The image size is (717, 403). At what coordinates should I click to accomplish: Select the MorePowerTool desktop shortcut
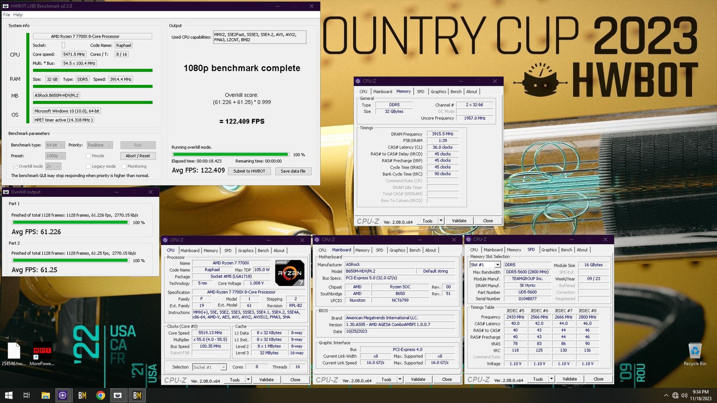point(42,353)
